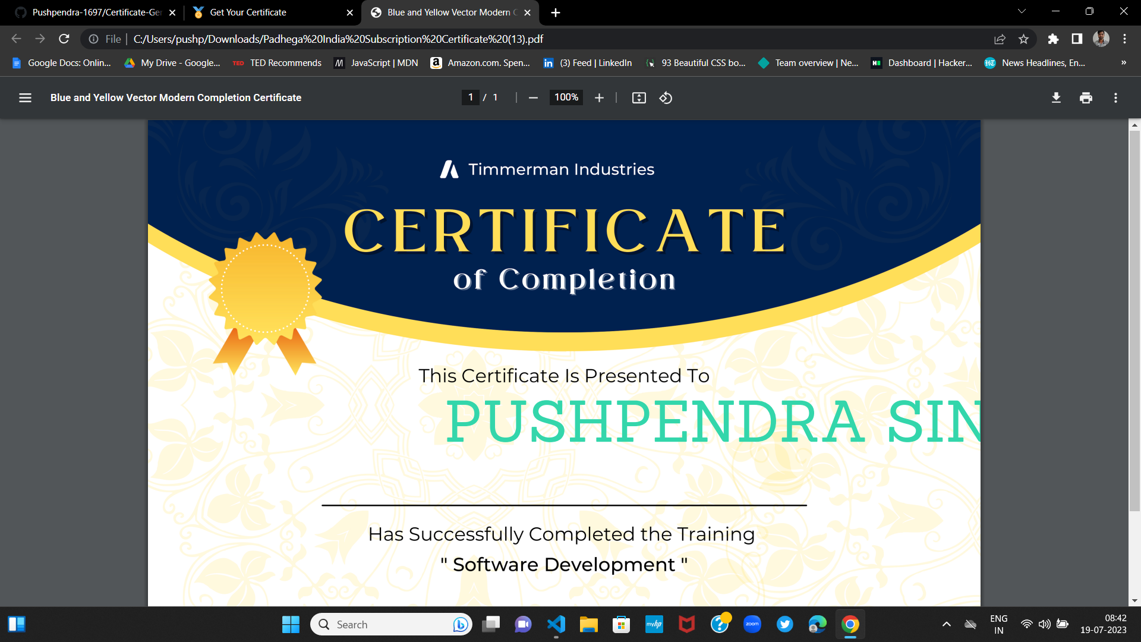Reload the current page
This screenshot has width=1141, height=642.
point(64,39)
